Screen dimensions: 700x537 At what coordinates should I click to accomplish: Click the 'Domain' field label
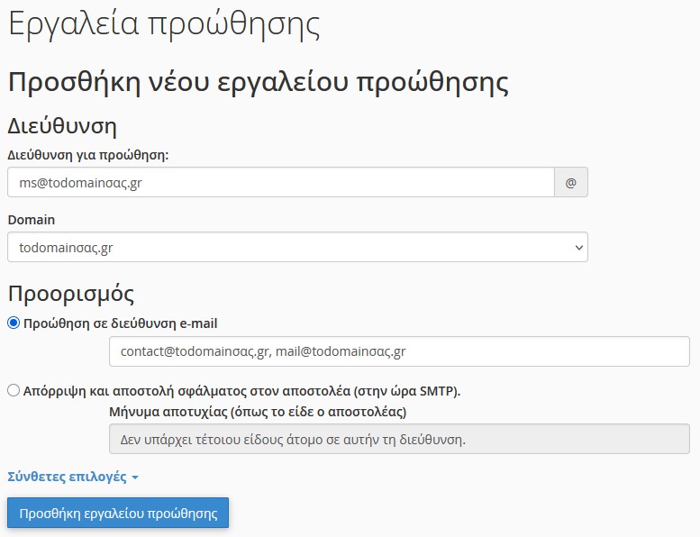pyautogui.click(x=31, y=220)
